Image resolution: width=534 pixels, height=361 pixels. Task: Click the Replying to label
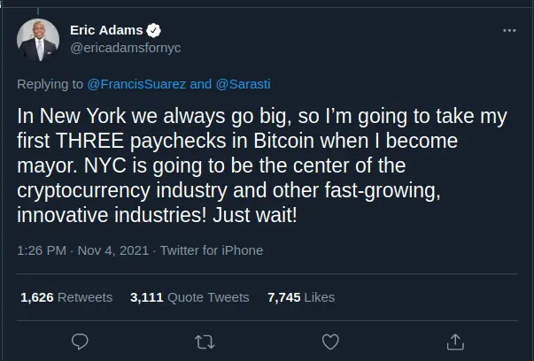[50, 85]
